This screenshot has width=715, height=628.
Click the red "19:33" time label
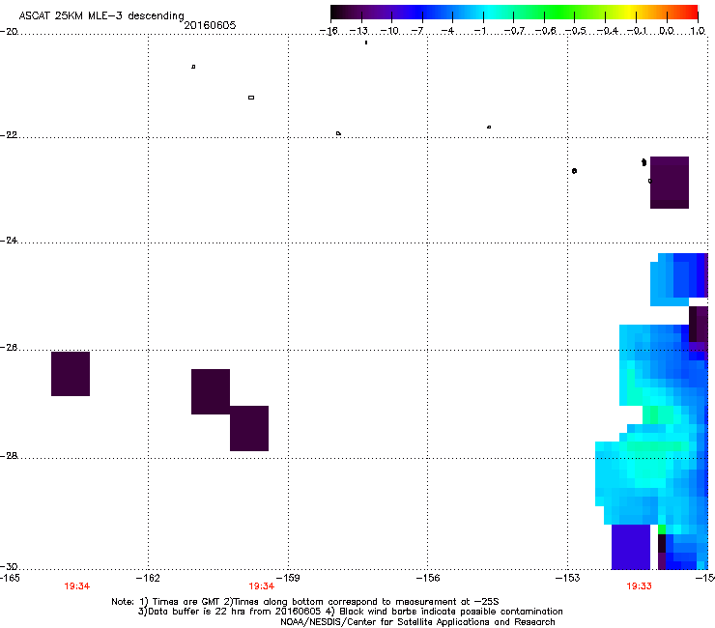[x=639, y=586]
